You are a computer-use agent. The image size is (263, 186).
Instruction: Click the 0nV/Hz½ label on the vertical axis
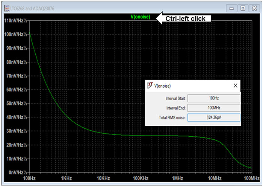point(17,172)
